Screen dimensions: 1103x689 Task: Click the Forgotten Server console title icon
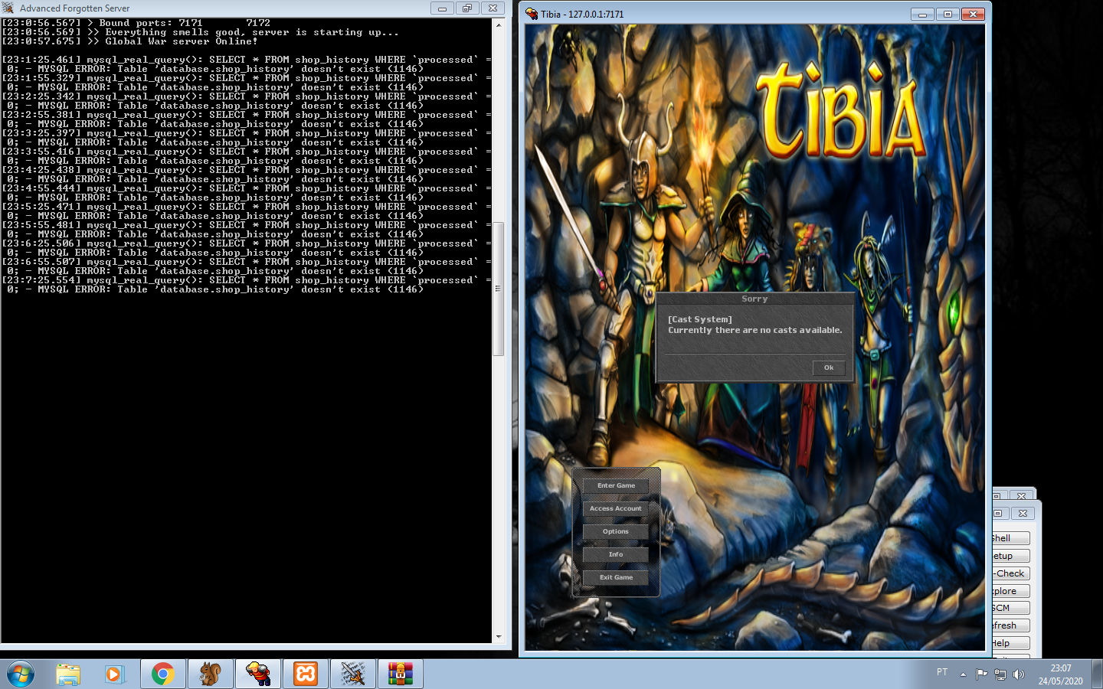8,8
